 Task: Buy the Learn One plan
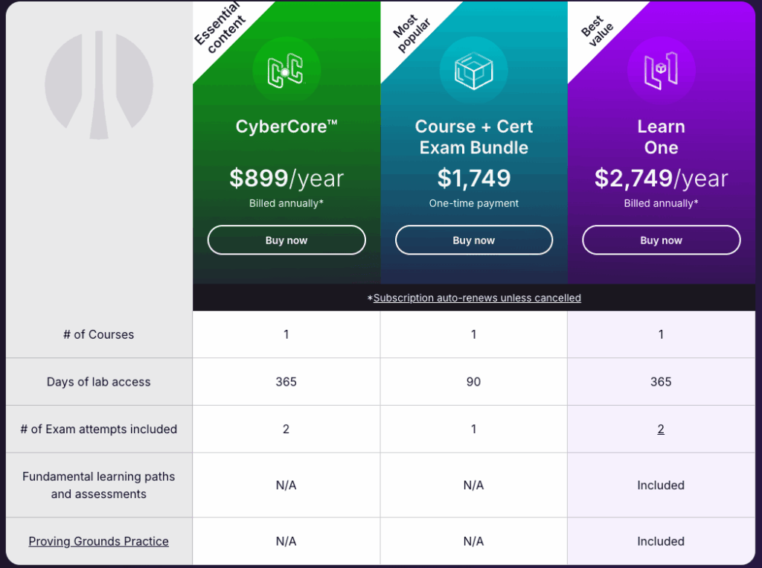point(661,240)
